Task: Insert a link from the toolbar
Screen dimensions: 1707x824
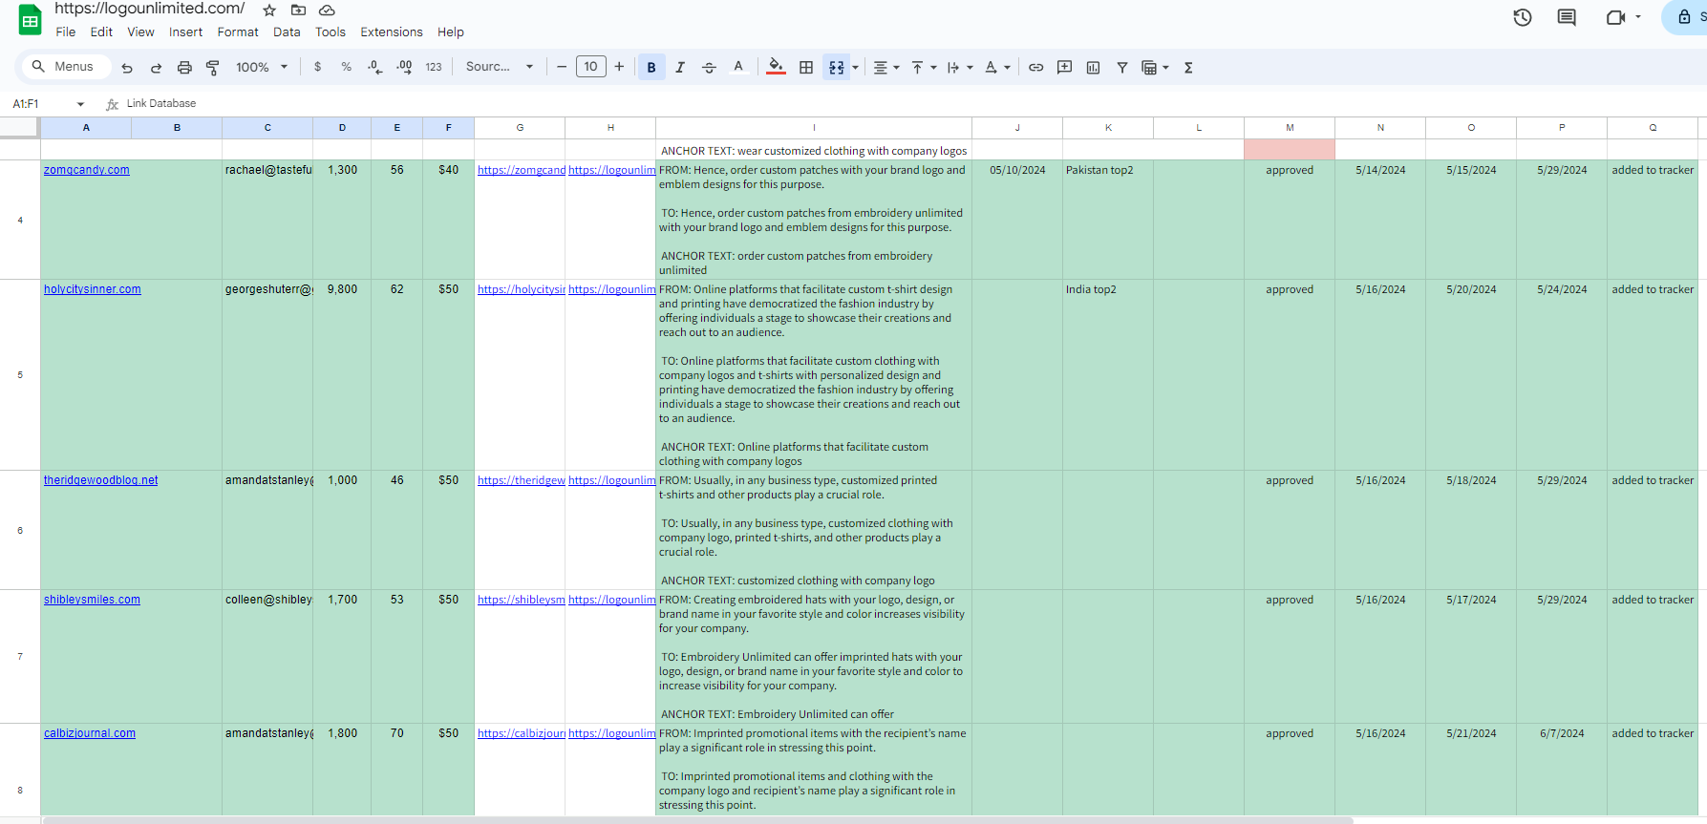Action: tap(1035, 67)
